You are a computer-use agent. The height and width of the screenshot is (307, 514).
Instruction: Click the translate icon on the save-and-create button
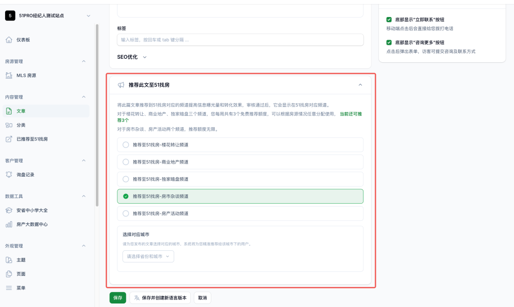[137, 298]
